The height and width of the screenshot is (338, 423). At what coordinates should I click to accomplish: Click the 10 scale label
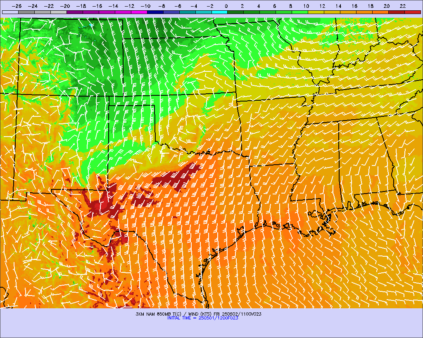click(x=306, y=6)
